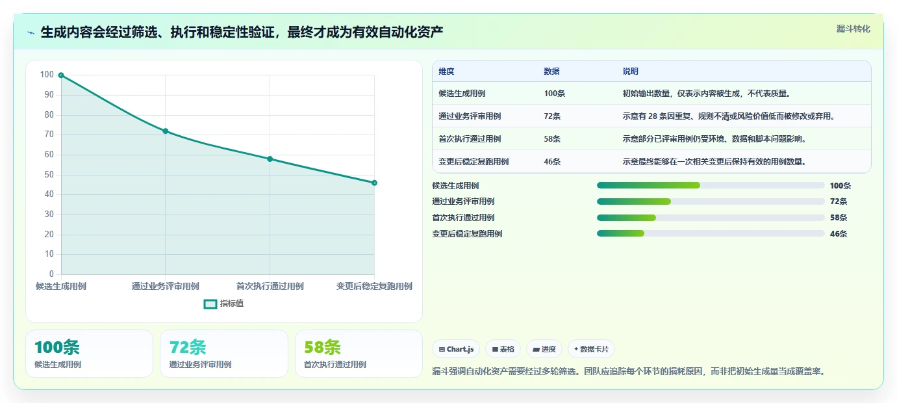Click the 候选生成用例 label in the progress list
This screenshot has height=403, width=897.
455,186
